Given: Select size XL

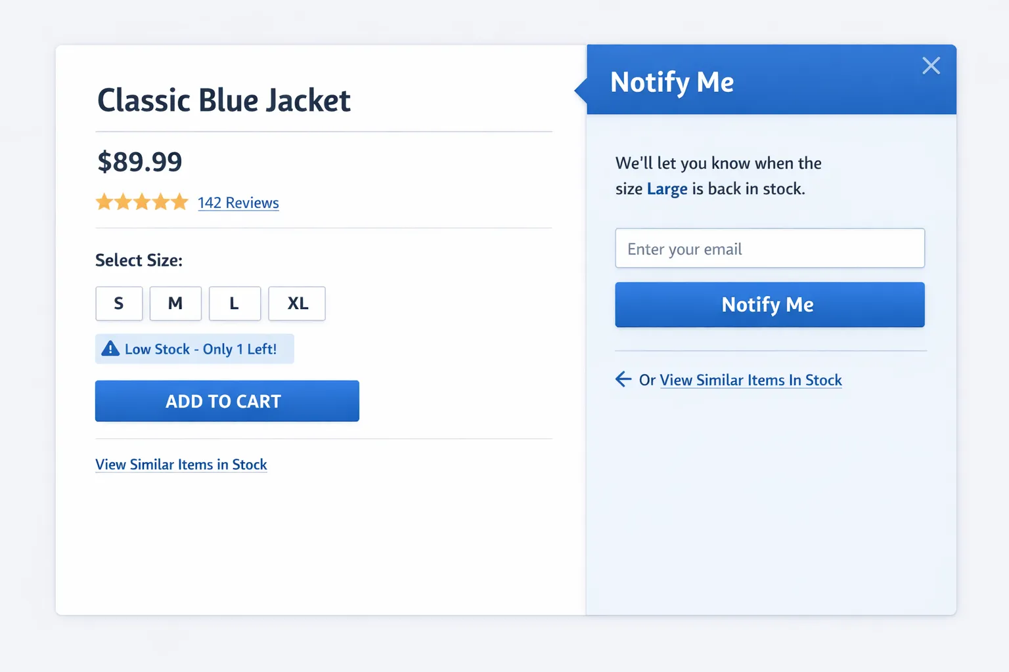Looking at the screenshot, I should tap(296, 303).
